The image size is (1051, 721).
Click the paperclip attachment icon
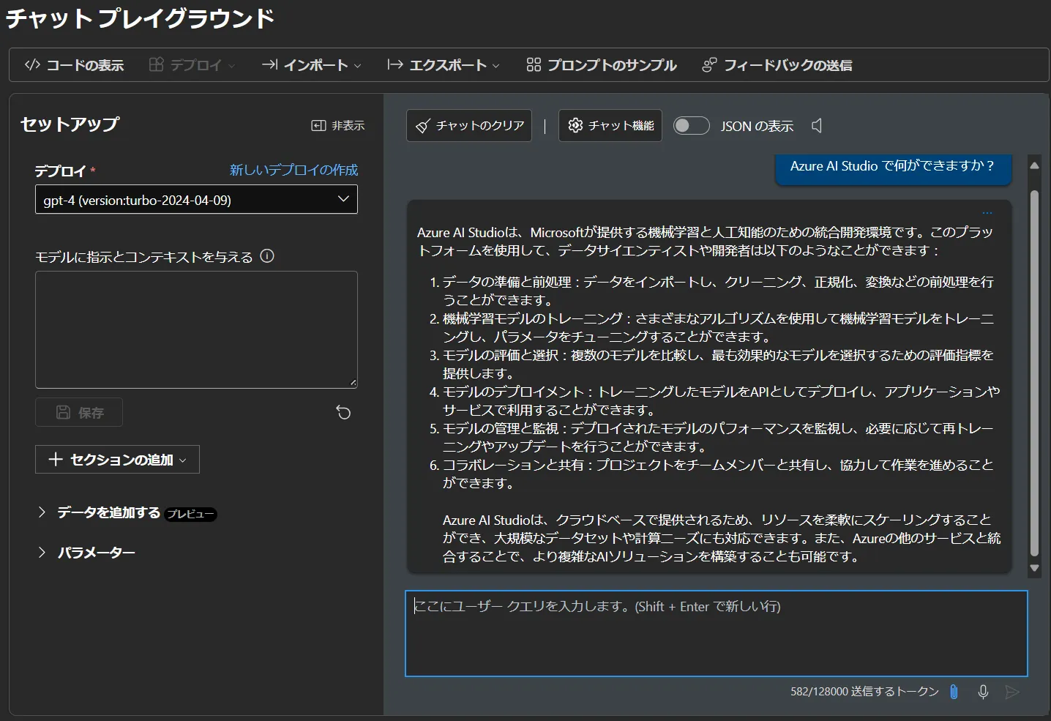(954, 692)
